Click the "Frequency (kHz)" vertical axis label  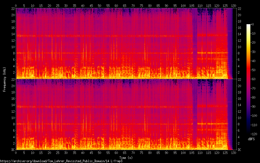[x=5, y=79]
